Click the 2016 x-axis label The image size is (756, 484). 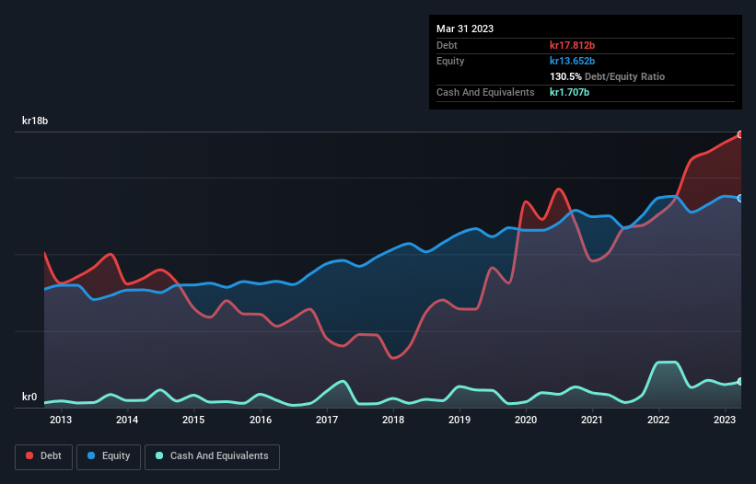261,420
